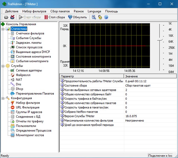The width and height of the screenshot is (178, 158).
Task: Click the Обнулить button
Action: pos(77,17)
